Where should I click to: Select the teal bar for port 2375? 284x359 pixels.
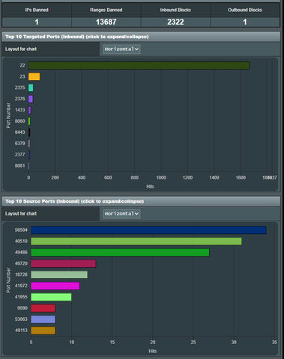(31, 88)
